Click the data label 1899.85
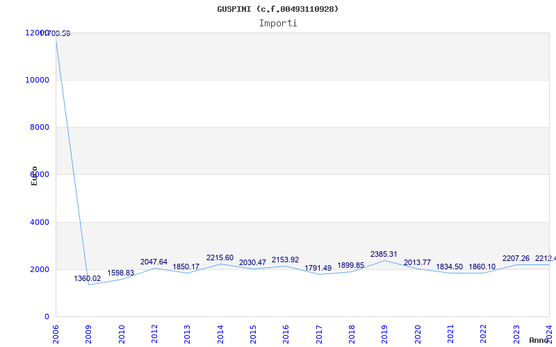 (x=351, y=266)
